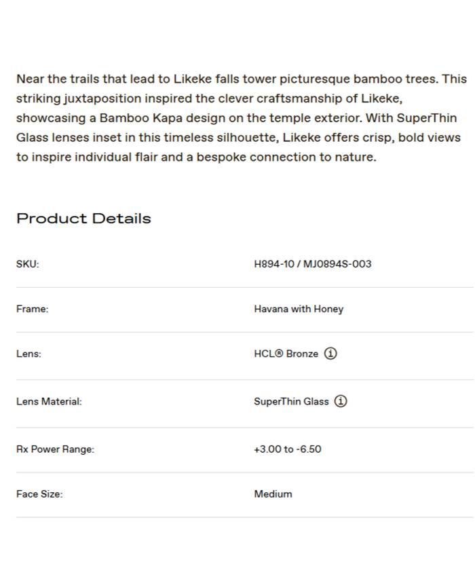Click the SuperThin Glass lens material text

[291, 401]
